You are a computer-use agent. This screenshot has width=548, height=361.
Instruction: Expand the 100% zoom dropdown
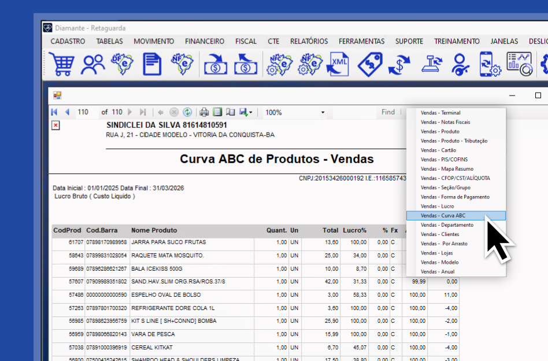coord(323,112)
